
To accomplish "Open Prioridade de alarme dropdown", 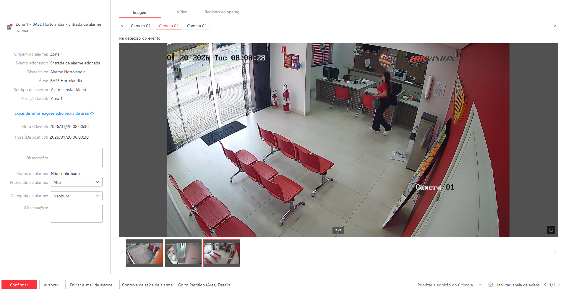I will (77, 182).
